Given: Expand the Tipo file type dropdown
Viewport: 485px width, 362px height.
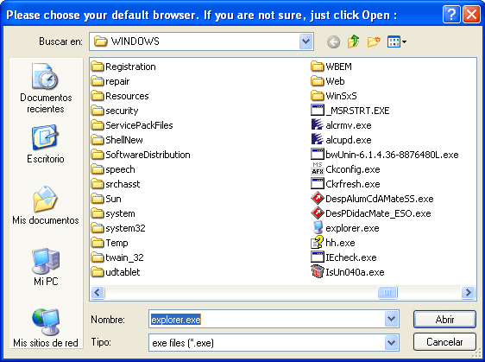Looking at the screenshot, I should 391,342.
